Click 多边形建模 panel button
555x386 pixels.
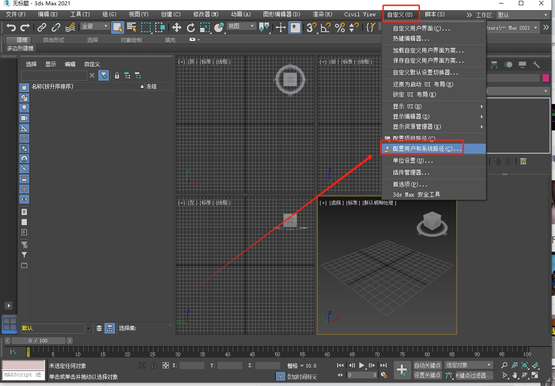pos(20,48)
